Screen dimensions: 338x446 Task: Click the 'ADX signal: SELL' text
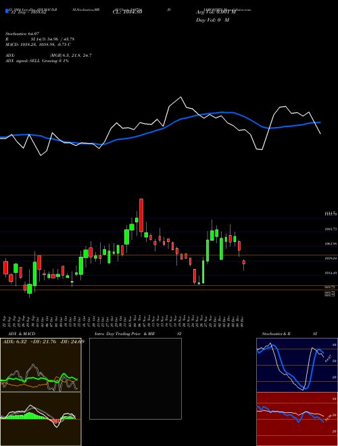pyautogui.click(x=37, y=61)
